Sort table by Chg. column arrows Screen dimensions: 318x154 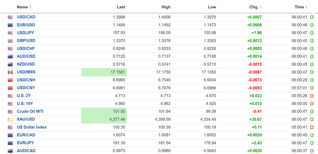(261, 7)
